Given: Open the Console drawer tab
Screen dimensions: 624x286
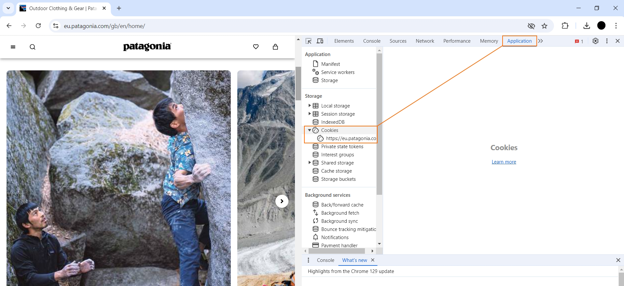Looking at the screenshot, I should [x=326, y=260].
